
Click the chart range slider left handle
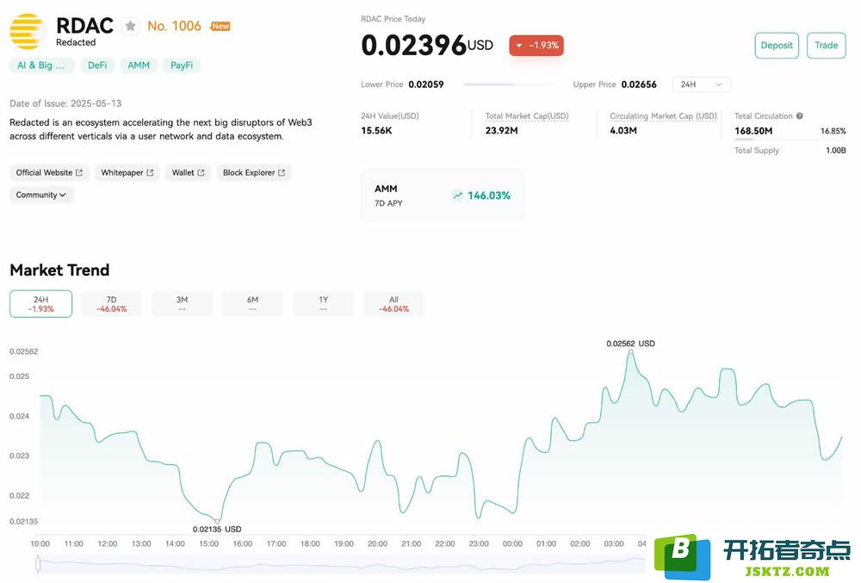pos(38,563)
